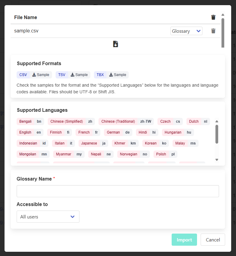Click the CSV format label
Screen dimensions: 236x256
tap(23, 75)
